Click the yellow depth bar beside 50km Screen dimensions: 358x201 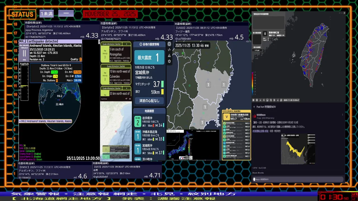[162, 92]
